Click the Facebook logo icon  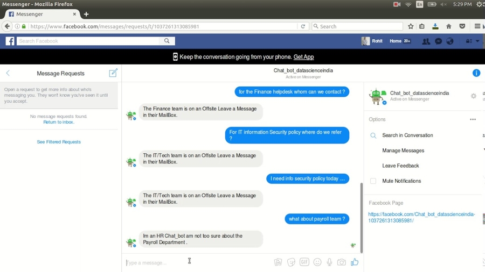(x=10, y=41)
